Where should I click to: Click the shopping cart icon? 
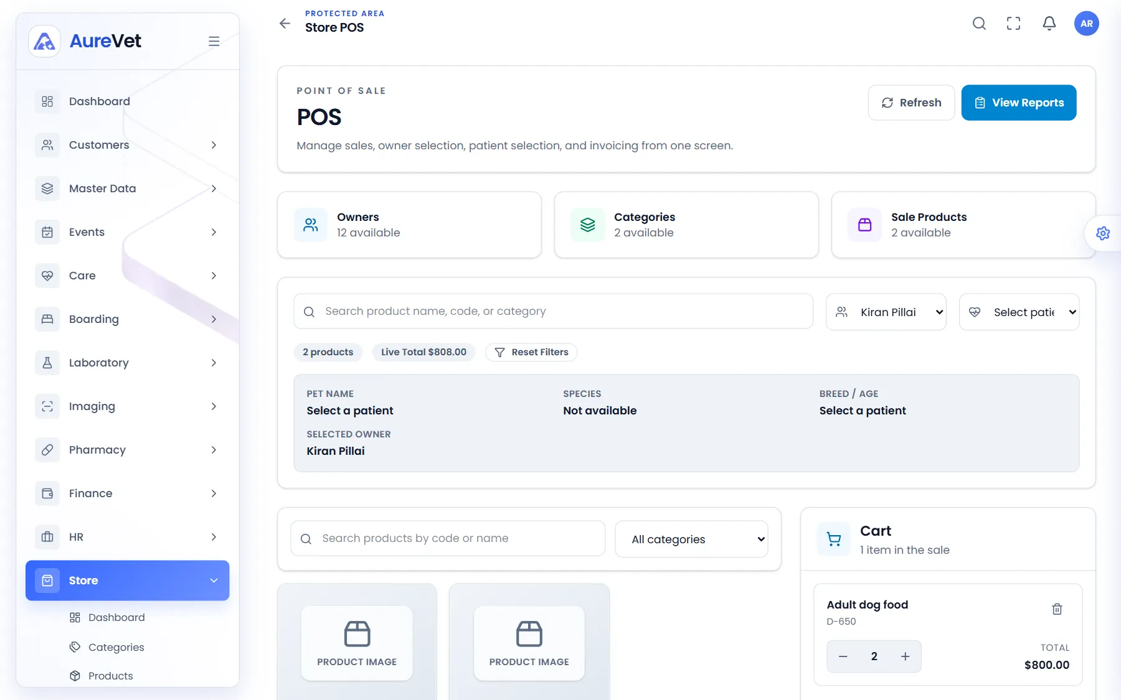pyautogui.click(x=834, y=539)
